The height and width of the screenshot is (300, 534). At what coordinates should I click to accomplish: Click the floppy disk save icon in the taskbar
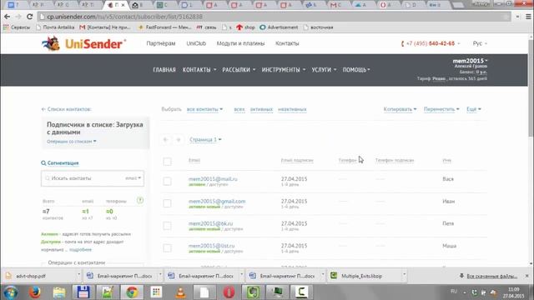[83, 292]
